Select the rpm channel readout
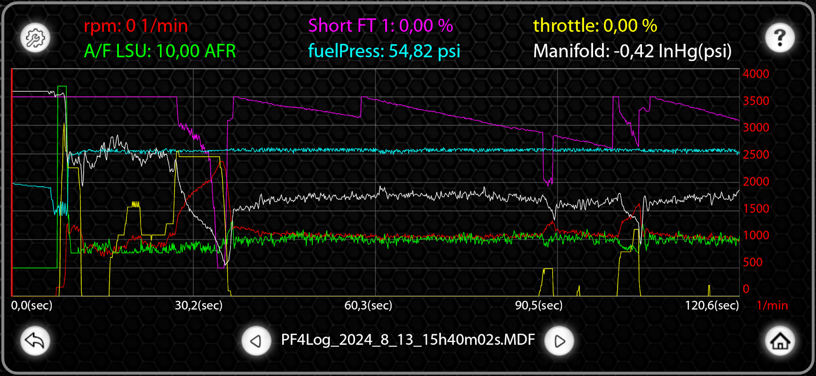 click(136, 25)
